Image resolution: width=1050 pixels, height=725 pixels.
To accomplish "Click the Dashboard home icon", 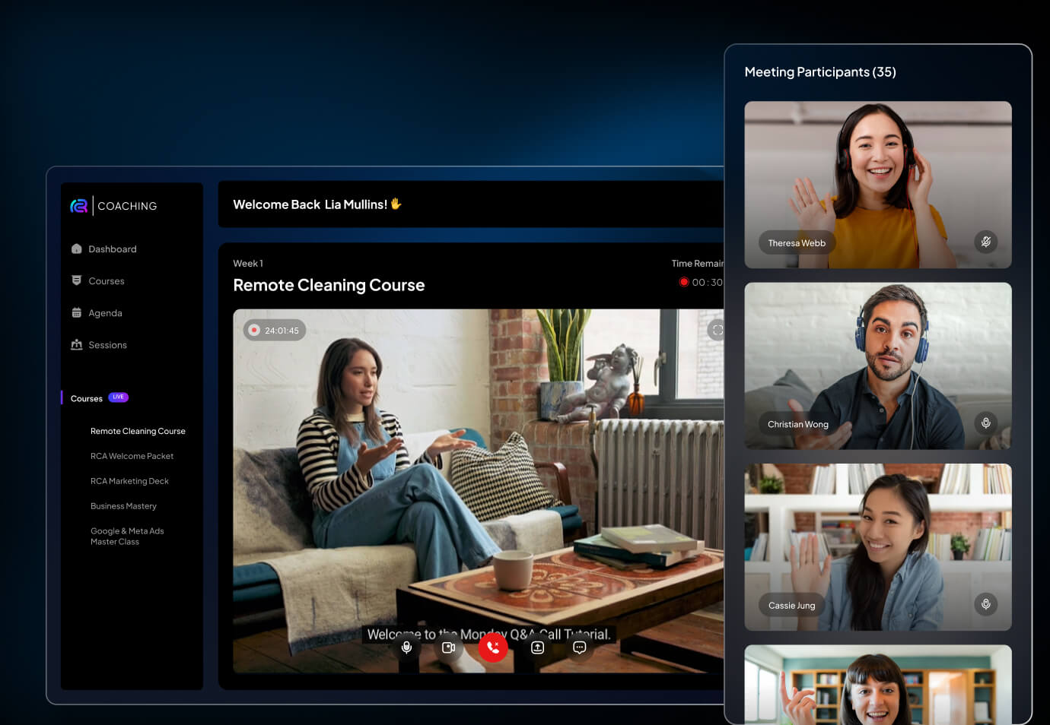I will click(77, 249).
